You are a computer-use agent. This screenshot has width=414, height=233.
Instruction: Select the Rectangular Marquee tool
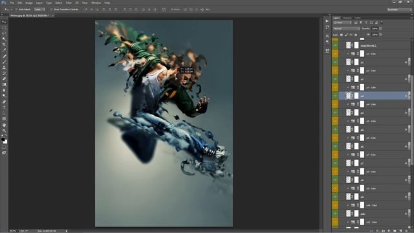[4, 27]
